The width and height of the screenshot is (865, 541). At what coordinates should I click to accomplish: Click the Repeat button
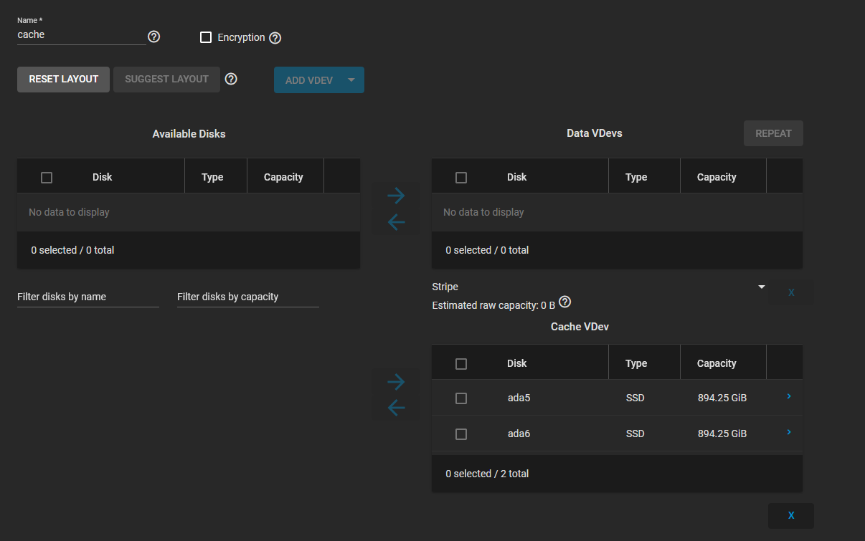click(x=773, y=133)
